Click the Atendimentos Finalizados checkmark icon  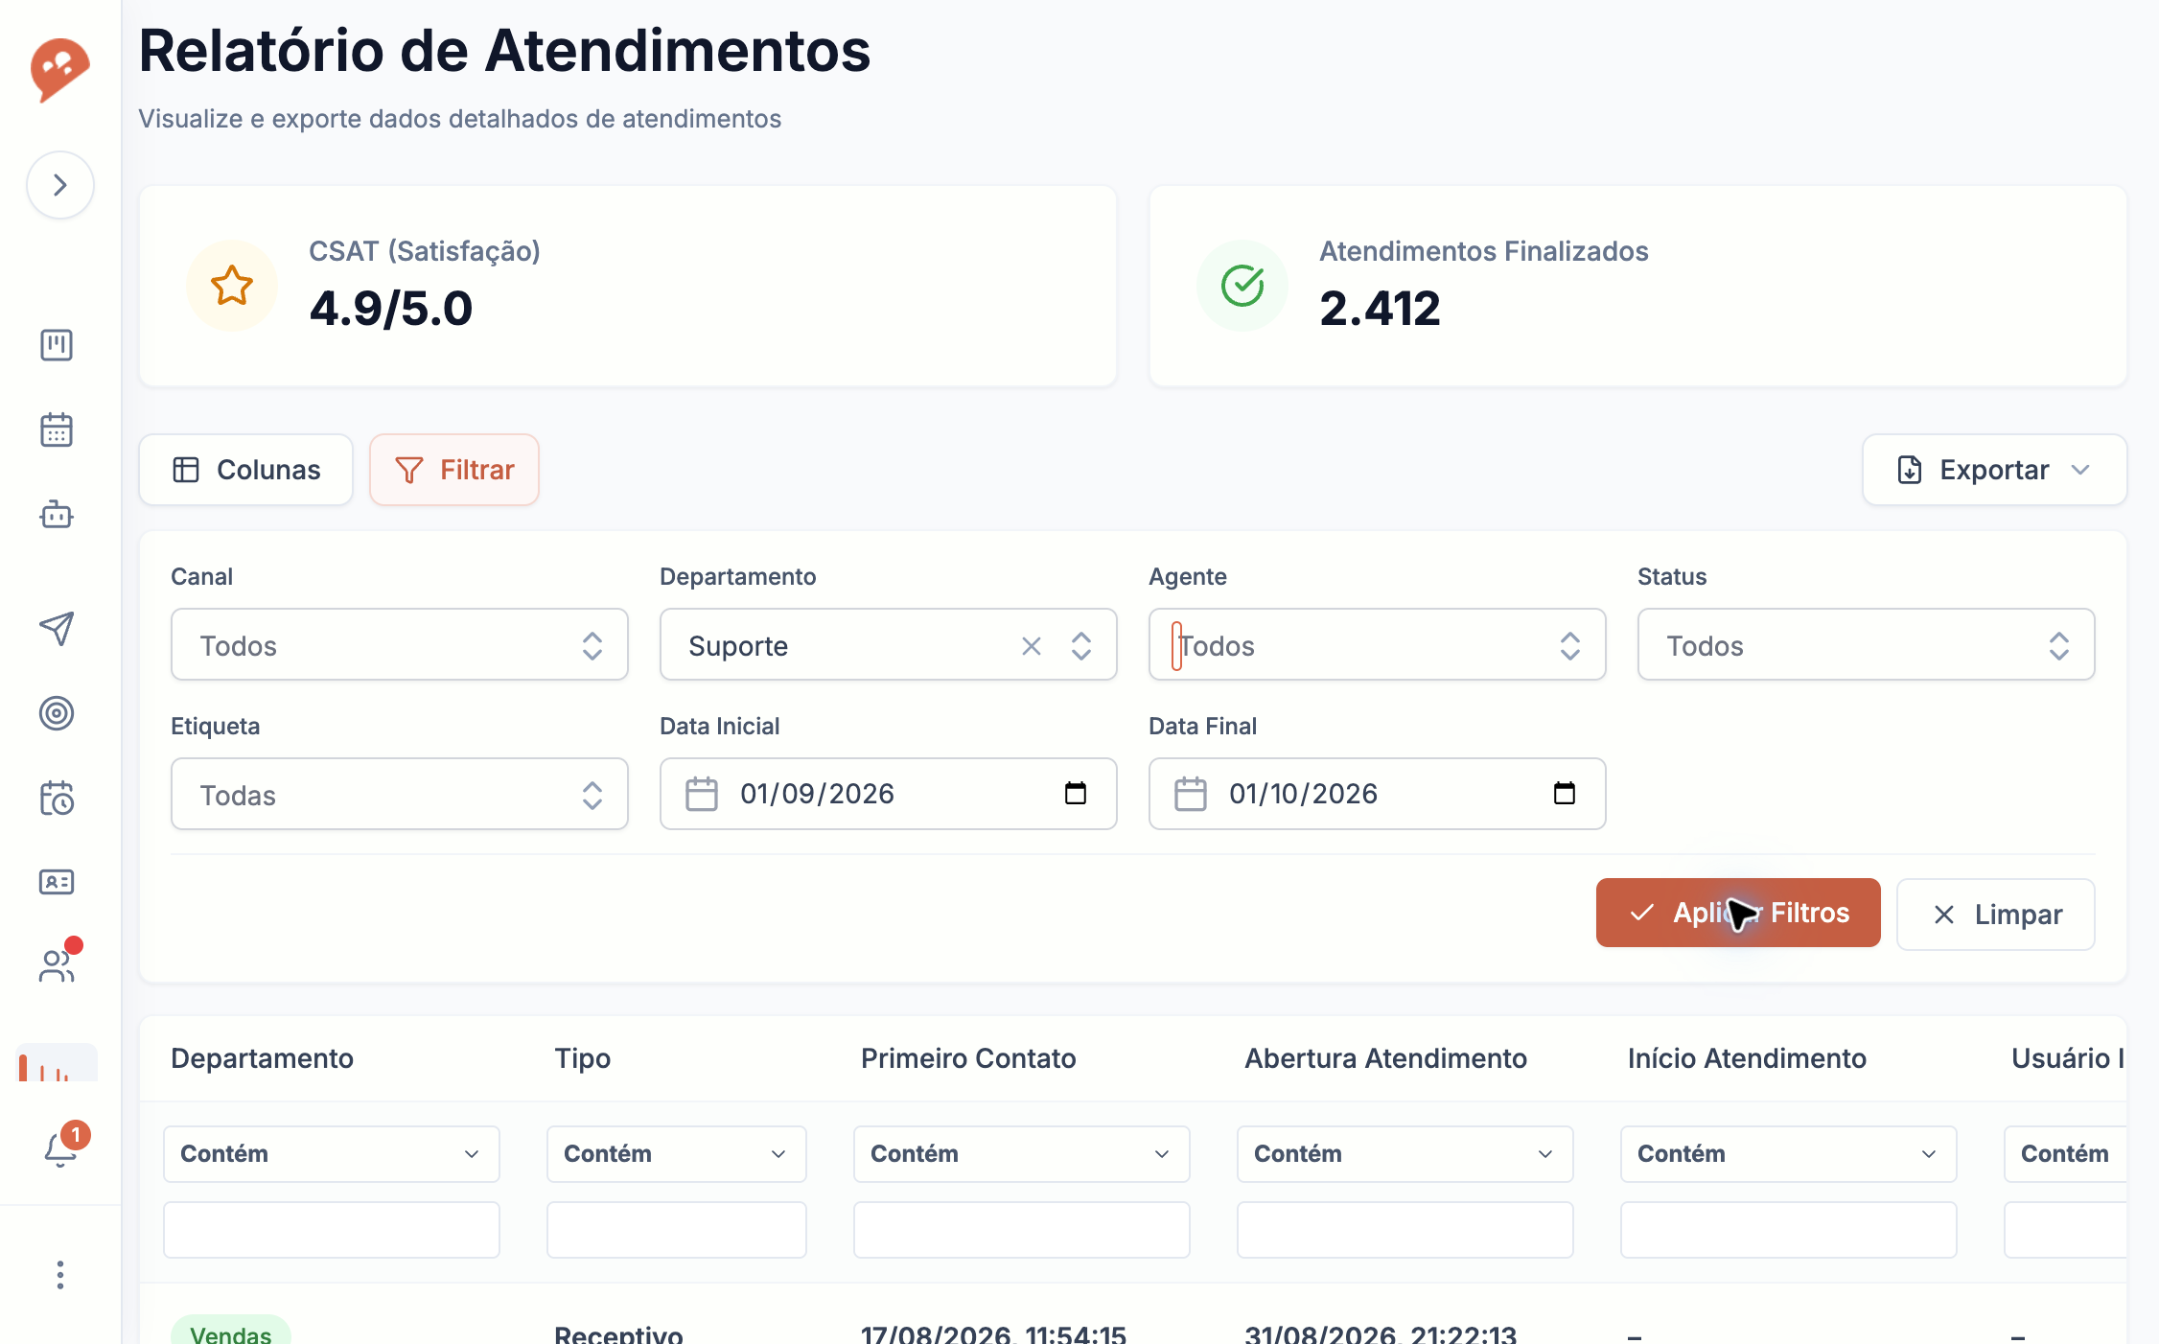coord(1242,286)
